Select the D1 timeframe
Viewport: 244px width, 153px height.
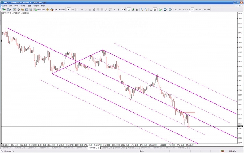pos(200,9)
